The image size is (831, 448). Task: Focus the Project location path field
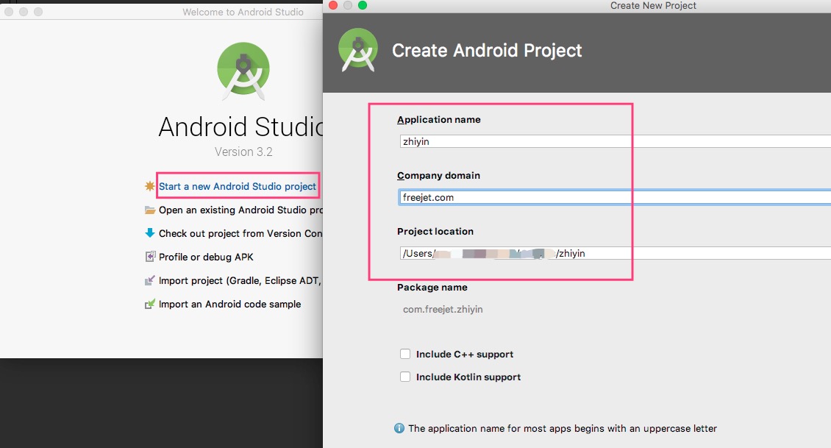point(615,253)
